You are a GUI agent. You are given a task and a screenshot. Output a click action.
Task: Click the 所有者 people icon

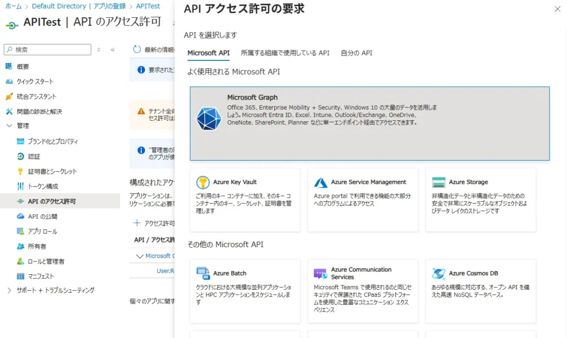(20, 246)
